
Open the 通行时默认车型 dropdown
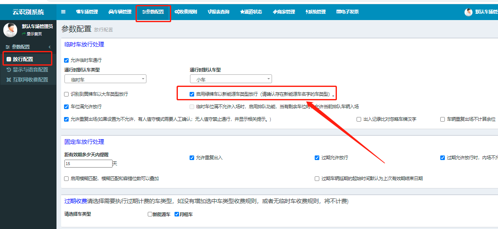231,79
